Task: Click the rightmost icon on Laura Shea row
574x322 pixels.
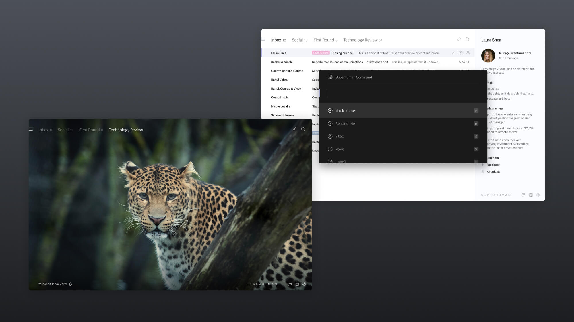Action: click(x=468, y=53)
